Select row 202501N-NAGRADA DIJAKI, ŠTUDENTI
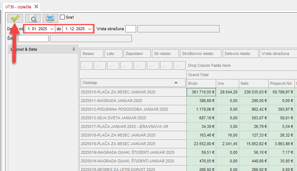 (x=133, y=161)
